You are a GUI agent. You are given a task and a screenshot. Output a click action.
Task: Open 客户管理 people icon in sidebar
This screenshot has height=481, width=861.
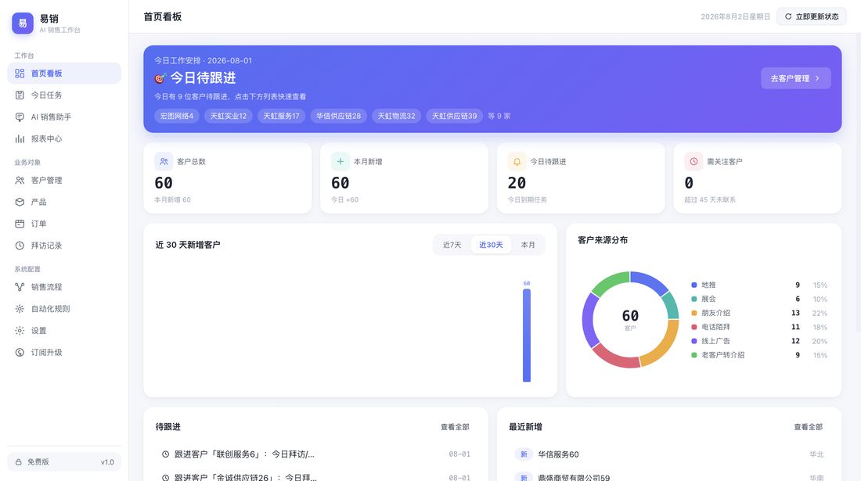20,180
